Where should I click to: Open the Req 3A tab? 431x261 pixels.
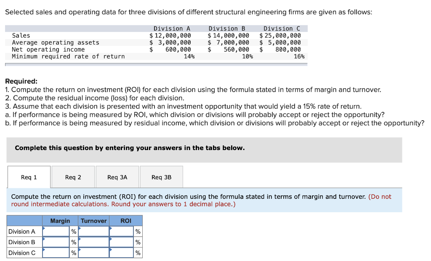(x=117, y=177)
